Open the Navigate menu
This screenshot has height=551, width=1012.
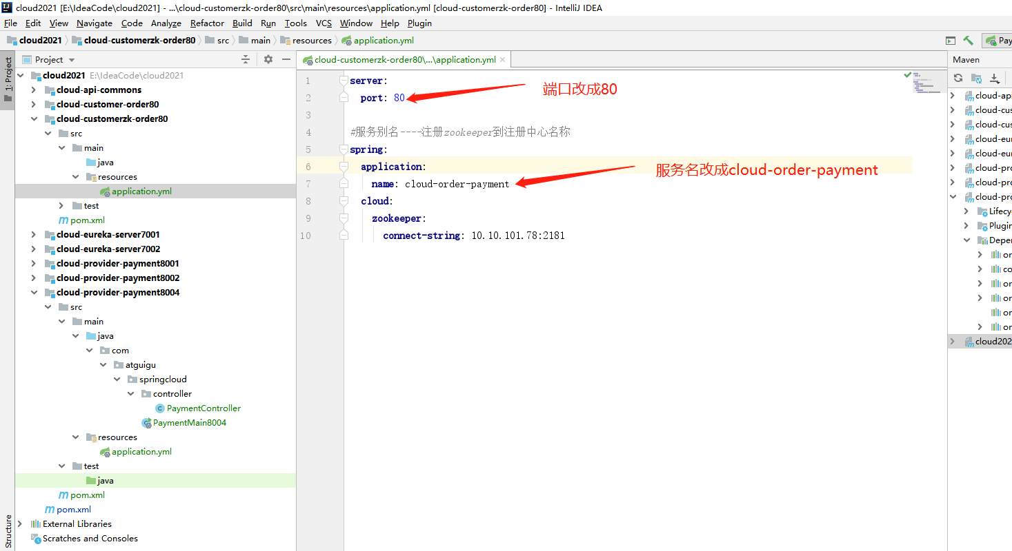pos(94,23)
